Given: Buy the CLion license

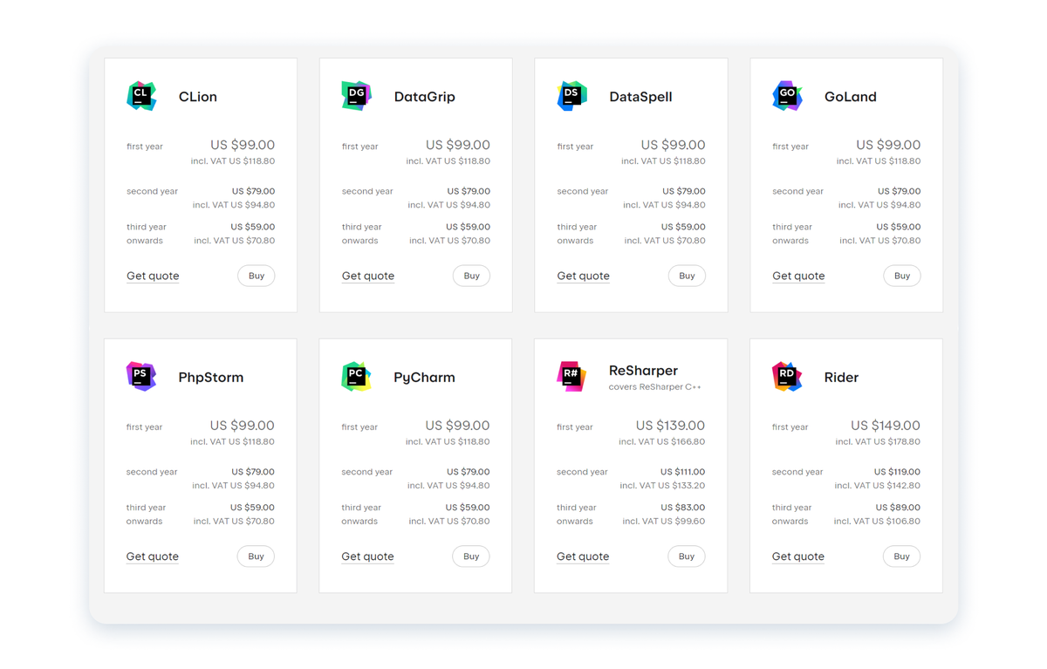Looking at the screenshot, I should pos(257,276).
